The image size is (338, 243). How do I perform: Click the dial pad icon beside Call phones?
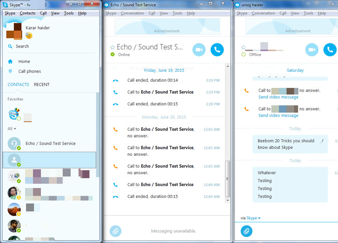10,71
